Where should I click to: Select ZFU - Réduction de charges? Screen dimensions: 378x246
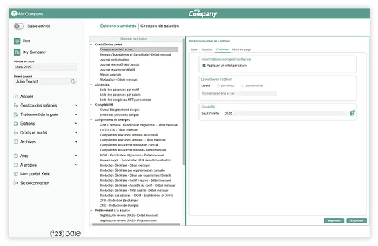[119, 201]
